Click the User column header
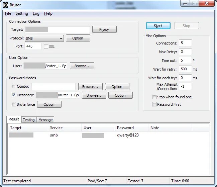Viewport: 217px width, 187px height. [98, 127]
